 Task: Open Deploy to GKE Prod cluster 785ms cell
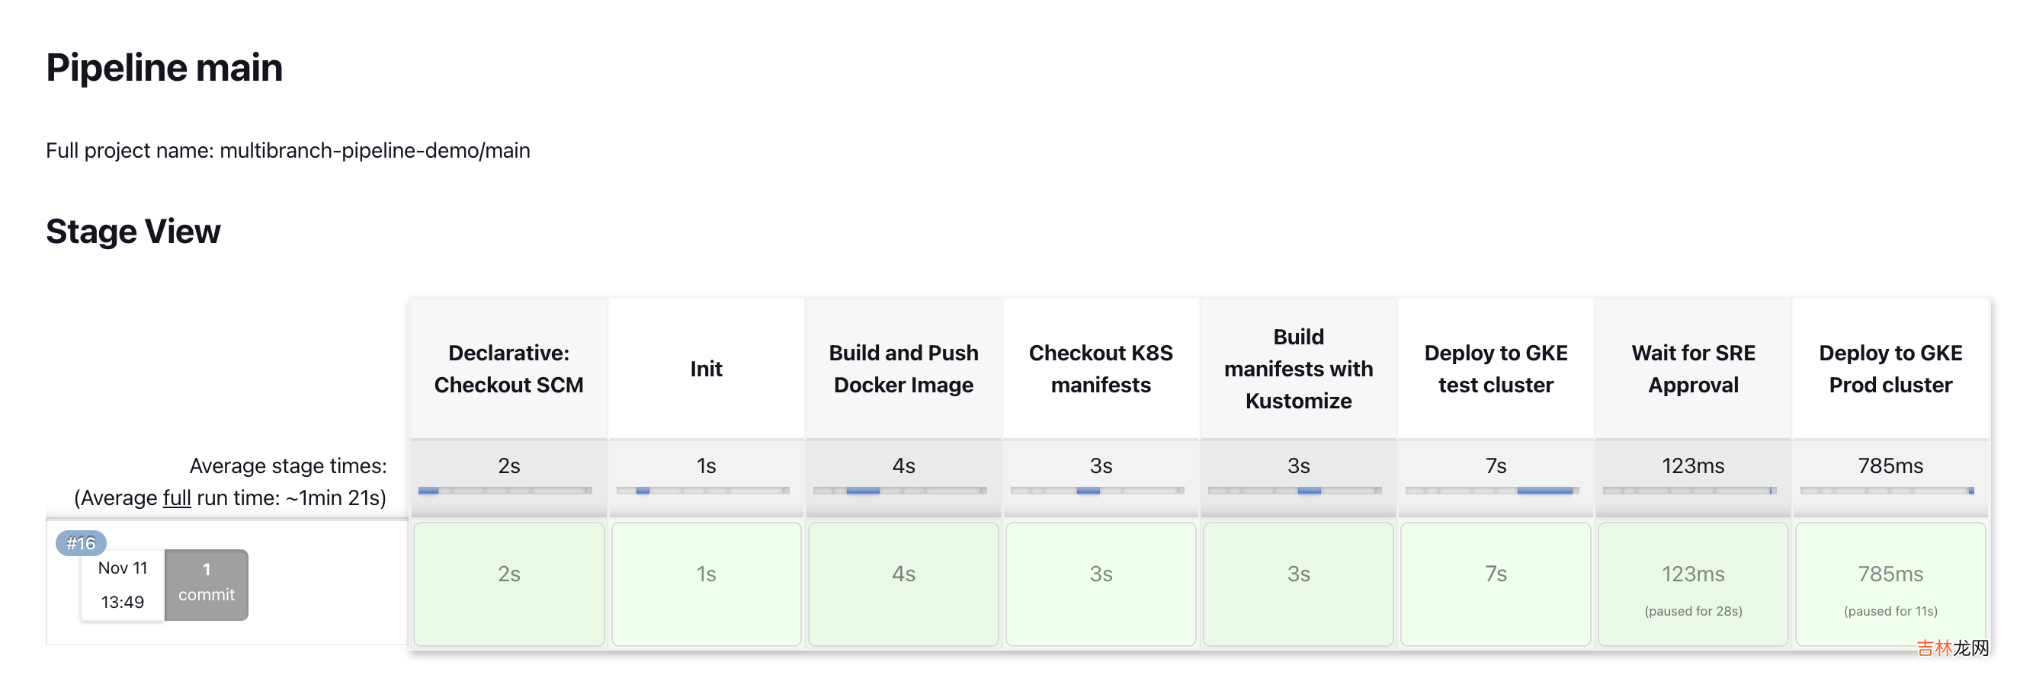[1890, 584]
